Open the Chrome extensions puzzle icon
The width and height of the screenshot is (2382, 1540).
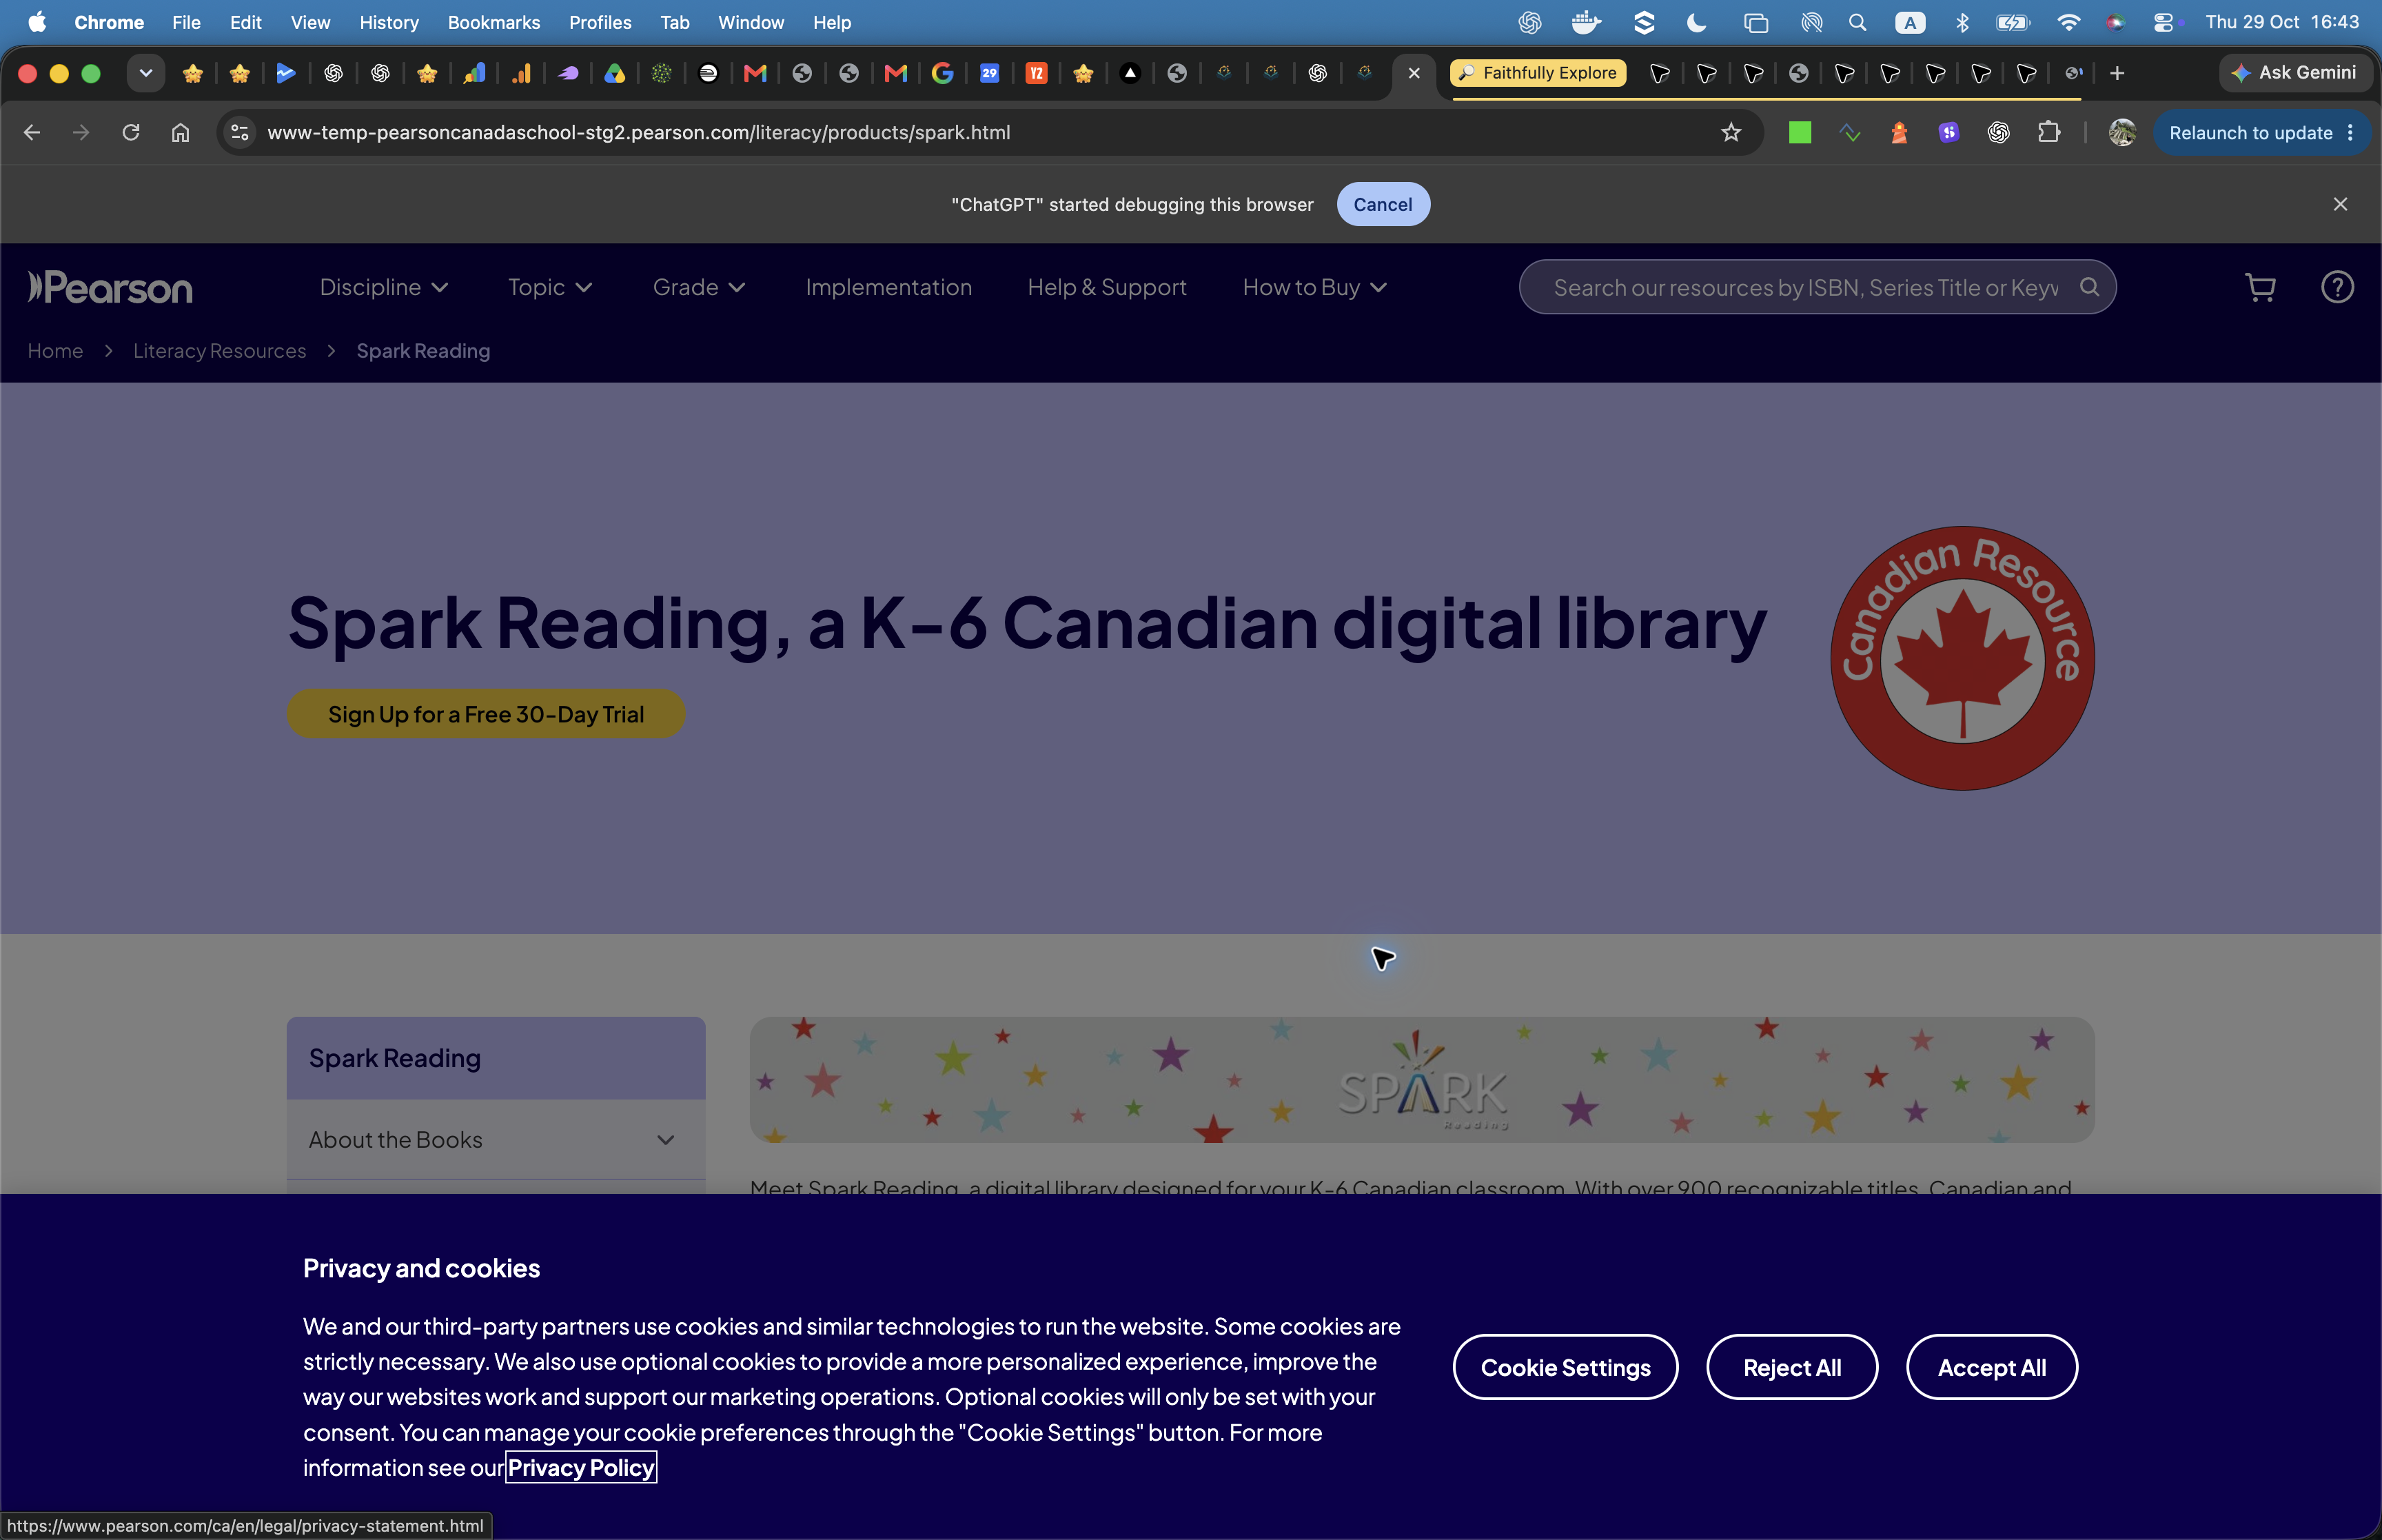click(x=2048, y=132)
